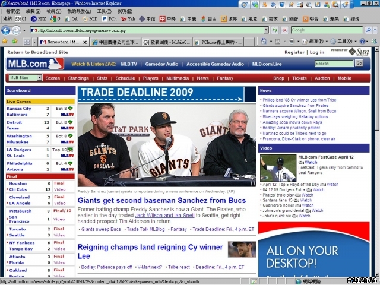The image size is (380, 285).
Task: Click the Add to Favorites star icon
Action: coord(15,42)
